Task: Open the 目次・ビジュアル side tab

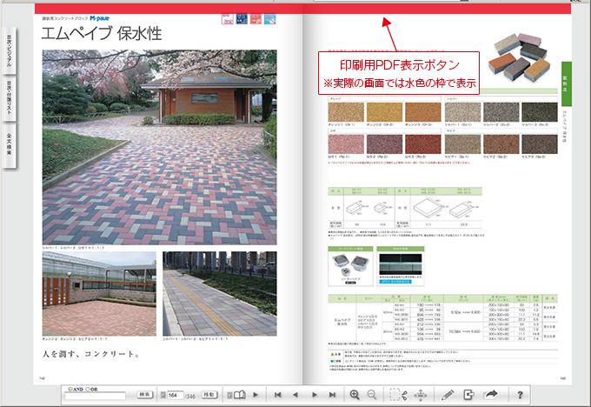Action: click(x=9, y=51)
